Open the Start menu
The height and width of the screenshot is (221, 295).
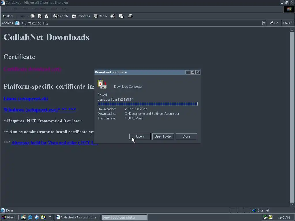[8, 218]
